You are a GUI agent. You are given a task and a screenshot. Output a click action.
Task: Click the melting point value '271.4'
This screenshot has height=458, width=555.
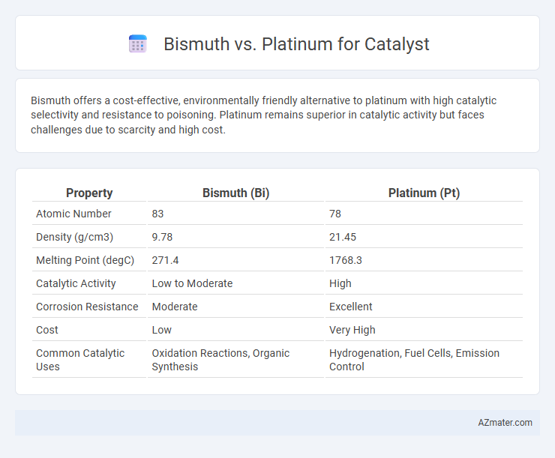pyautogui.click(x=165, y=260)
